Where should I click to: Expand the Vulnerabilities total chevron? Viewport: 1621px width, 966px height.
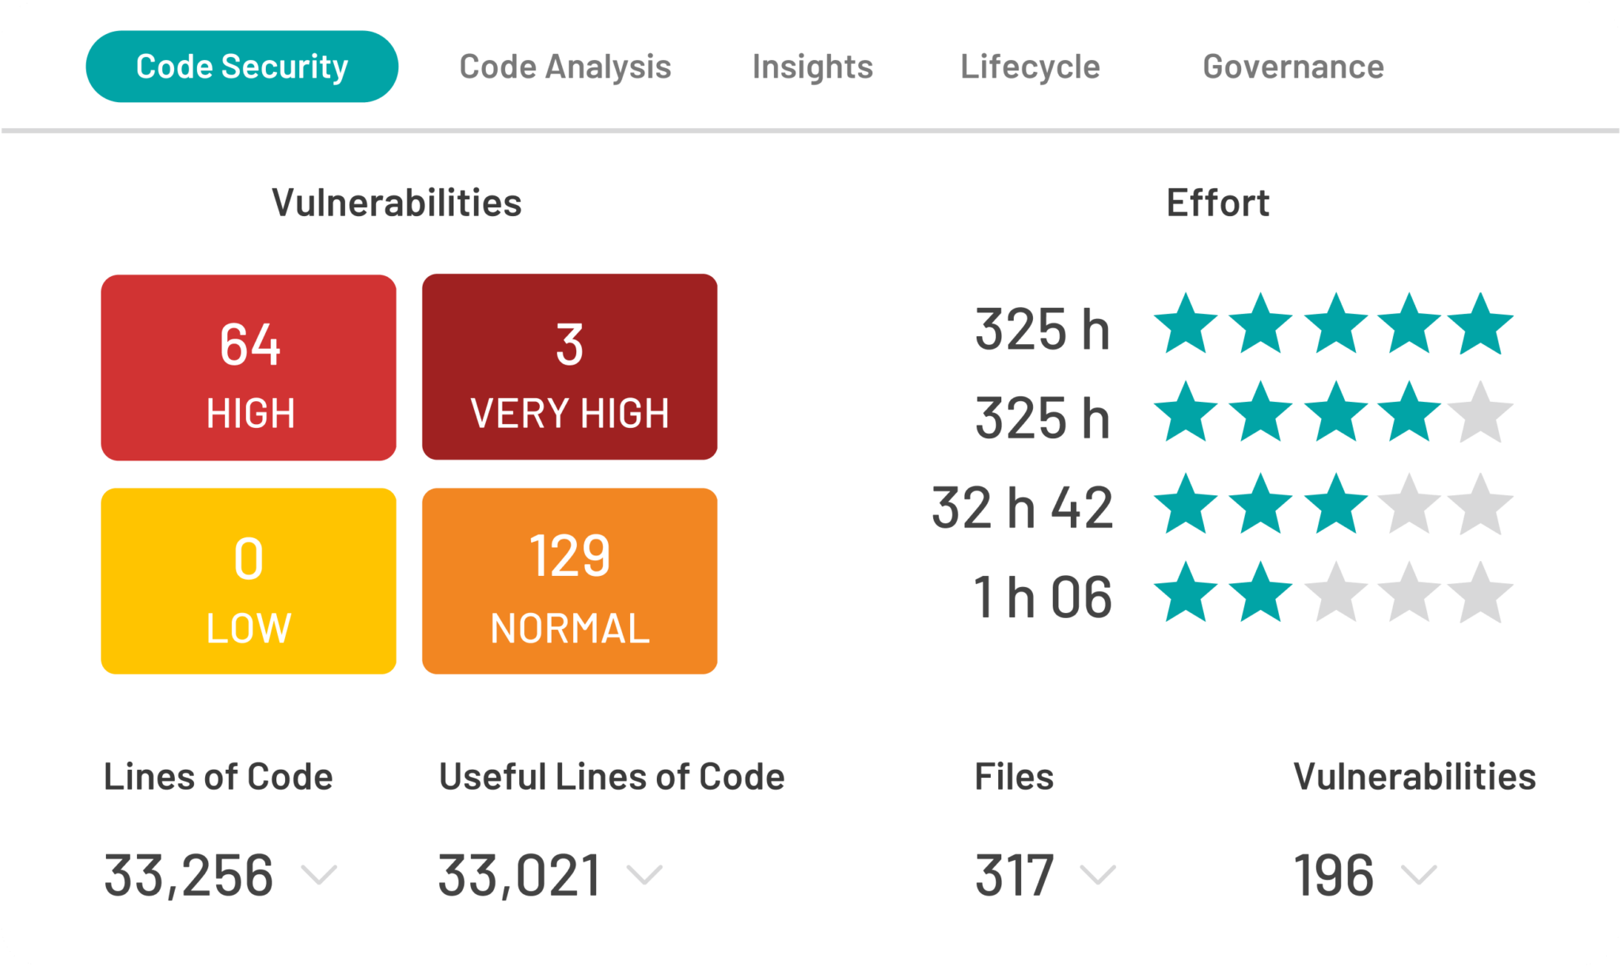coord(1418,875)
